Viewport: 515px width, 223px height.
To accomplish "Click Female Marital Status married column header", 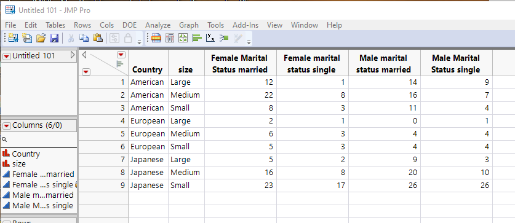I will (x=239, y=64).
